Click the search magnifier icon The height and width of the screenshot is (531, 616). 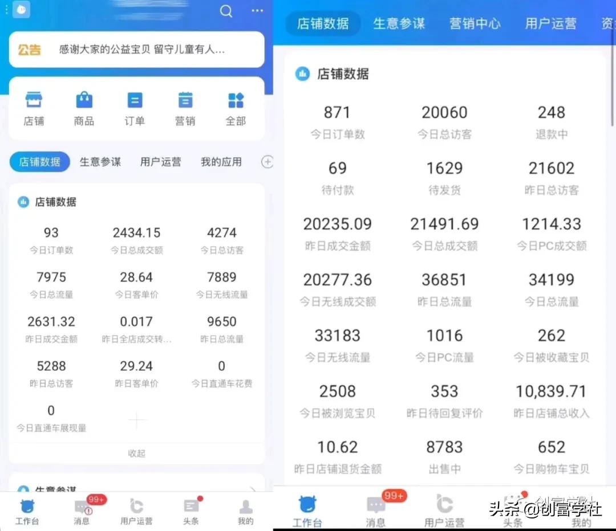(x=226, y=11)
